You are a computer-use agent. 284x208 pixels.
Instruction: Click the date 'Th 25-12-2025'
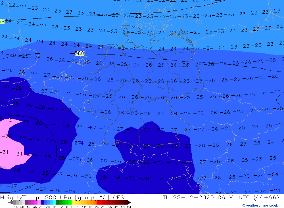(x=188, y=198)
